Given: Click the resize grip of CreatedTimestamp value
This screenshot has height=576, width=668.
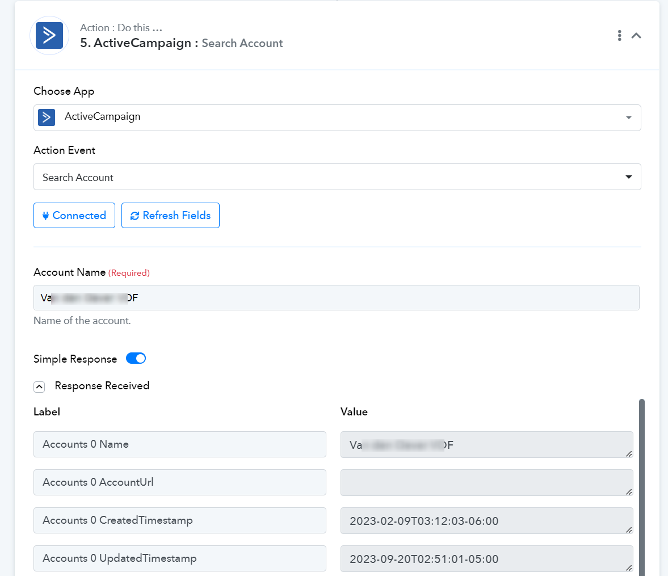Looking at the screenshot, I should pos(629,530).
